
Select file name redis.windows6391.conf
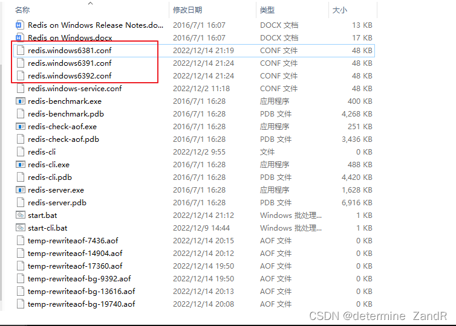tap(70, 63)
